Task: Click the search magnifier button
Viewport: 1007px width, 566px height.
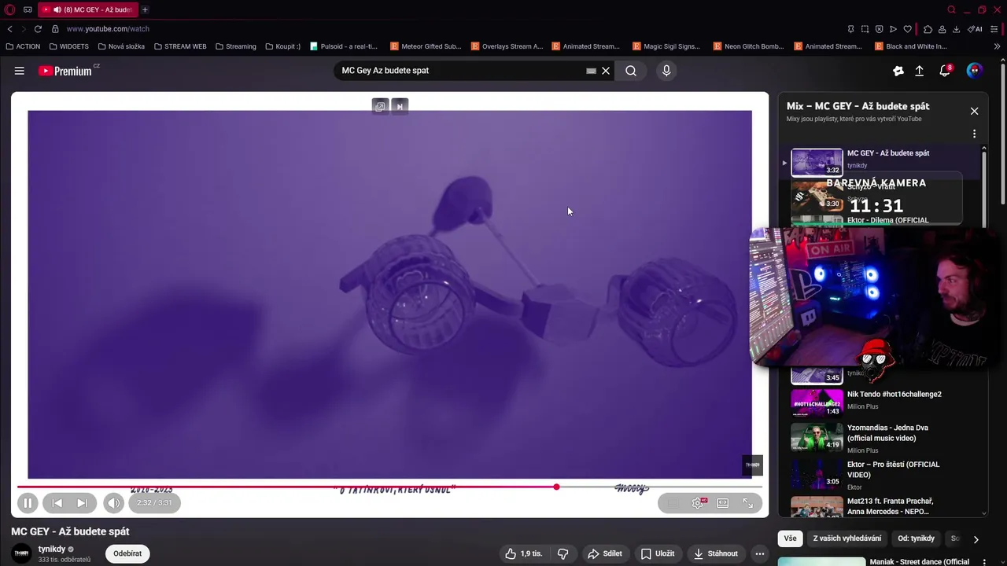Action: (x=631, y=71)
